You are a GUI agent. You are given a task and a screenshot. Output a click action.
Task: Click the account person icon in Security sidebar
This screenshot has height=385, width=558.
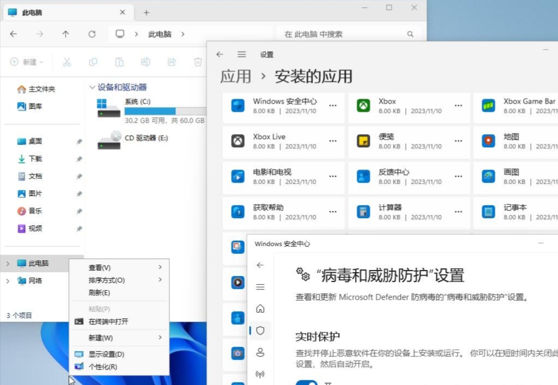coord(260,352)
